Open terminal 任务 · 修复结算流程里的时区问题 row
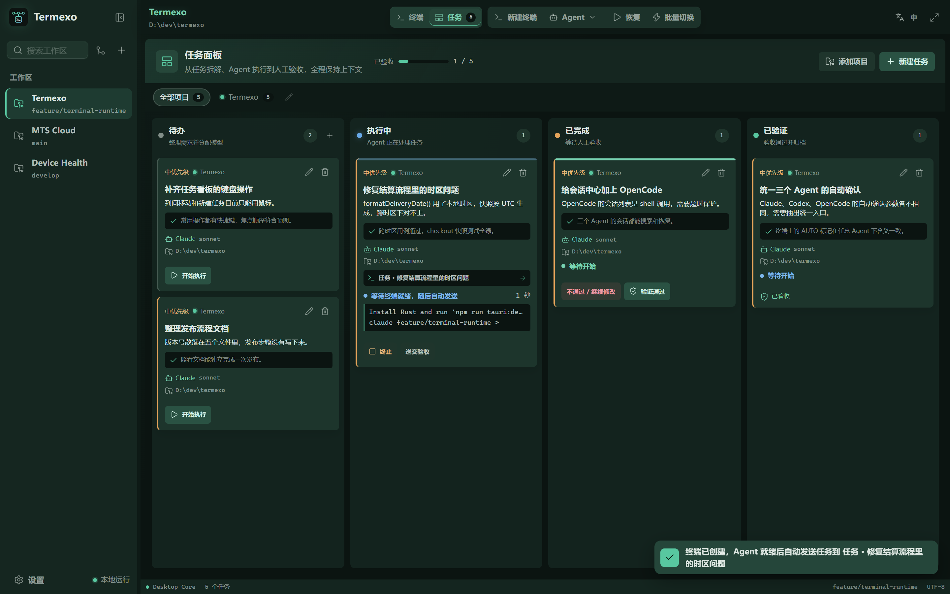This screenshot has width=950, height=594. pos(447,278)
